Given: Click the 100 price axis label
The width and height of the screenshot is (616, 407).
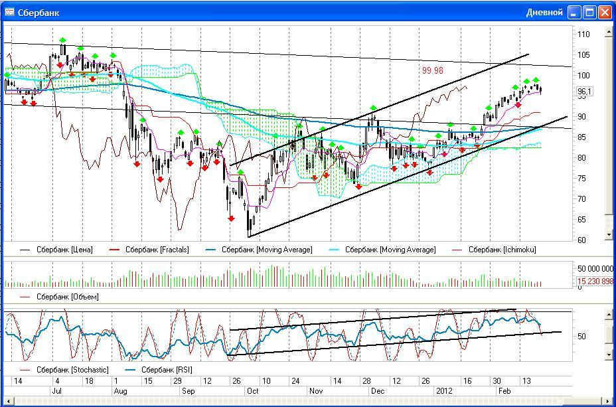Looking at the screenshot, I should (583, 76).
